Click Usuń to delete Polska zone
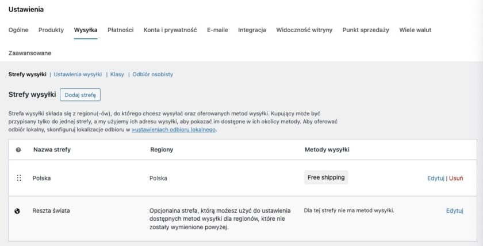483x246 pixels. pyautogui.click(x=456, y=178)
